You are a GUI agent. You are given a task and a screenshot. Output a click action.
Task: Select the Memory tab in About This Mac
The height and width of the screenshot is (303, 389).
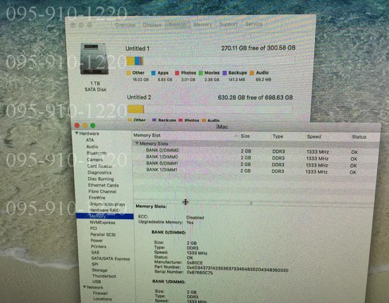pos(203,25)
